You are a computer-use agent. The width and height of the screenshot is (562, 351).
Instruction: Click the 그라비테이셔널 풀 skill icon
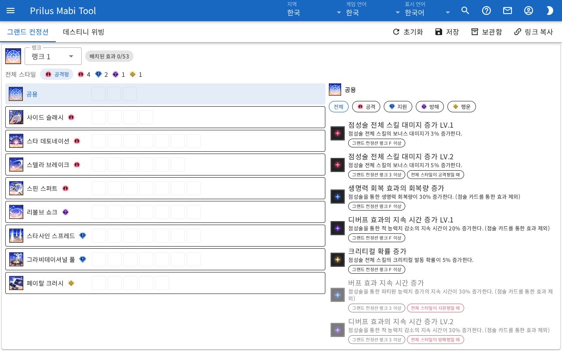[16, 260]
